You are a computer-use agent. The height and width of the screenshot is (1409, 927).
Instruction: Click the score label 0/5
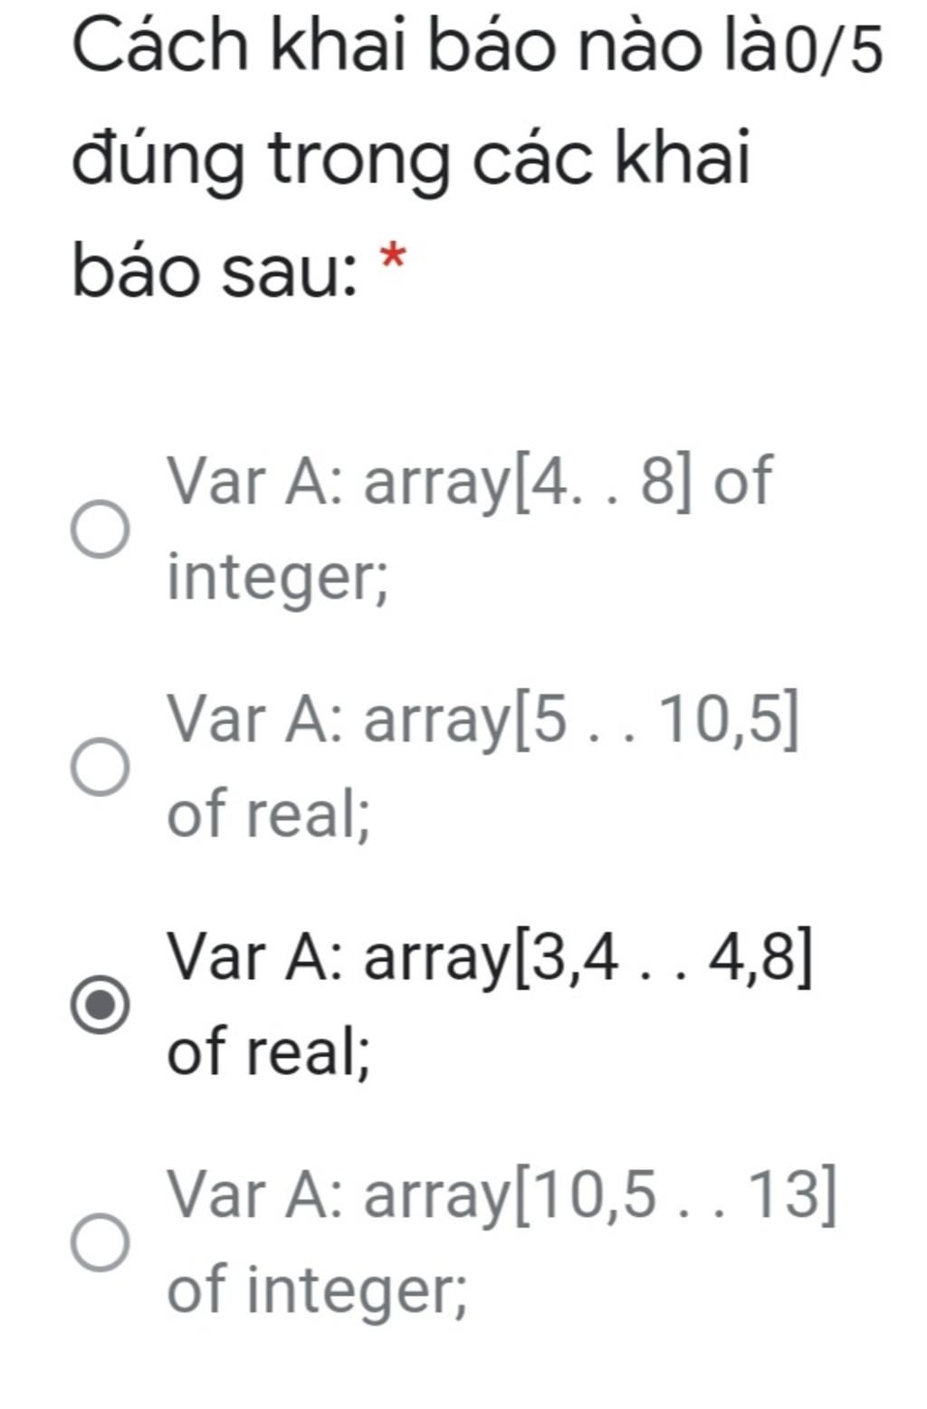[x=832, y=51]
